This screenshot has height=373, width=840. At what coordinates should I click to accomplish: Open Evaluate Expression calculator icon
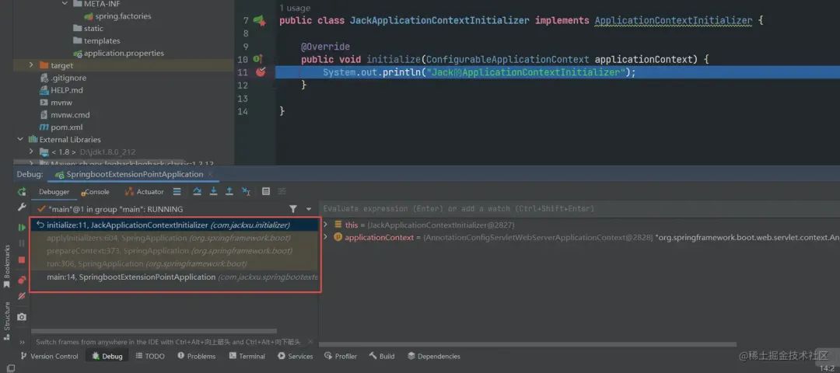pyautogui.click(x=266, y=192)
